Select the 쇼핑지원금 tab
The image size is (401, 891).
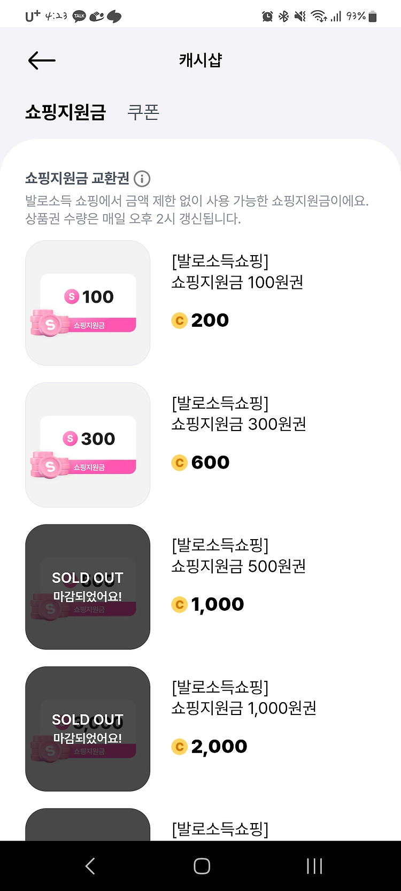click(66, 112)
